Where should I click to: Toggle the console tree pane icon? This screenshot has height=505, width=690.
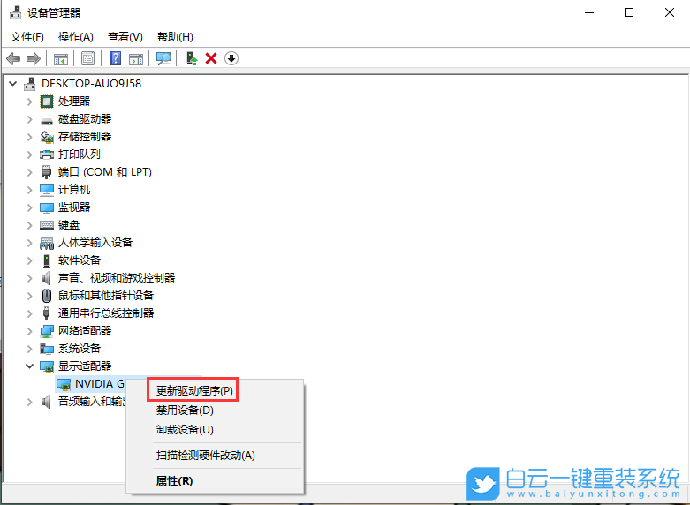pyautogui.click(x=61, y=58)
